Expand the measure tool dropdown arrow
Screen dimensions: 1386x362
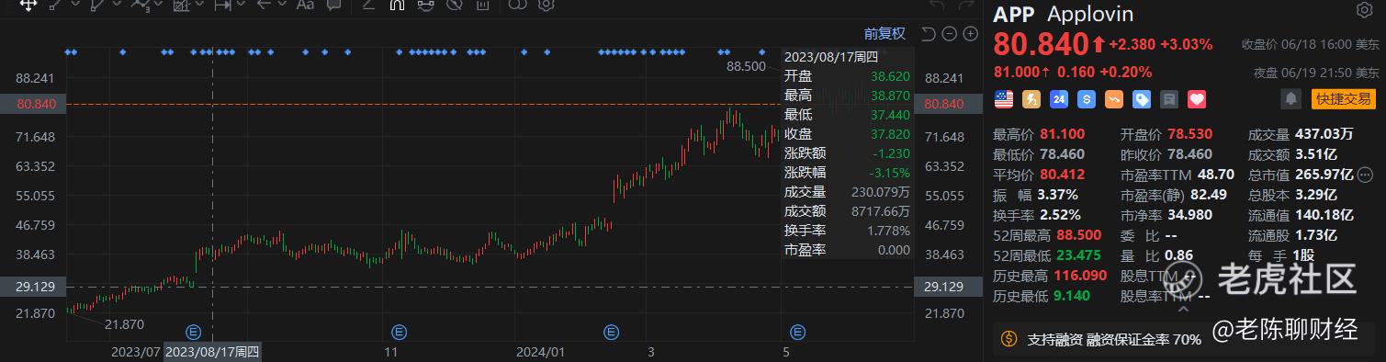242,5
